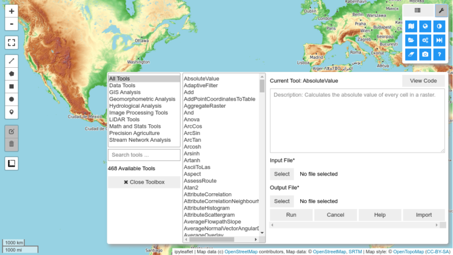
Task: Select AggregateRaster tool
Action: click(x=221, y=106)
